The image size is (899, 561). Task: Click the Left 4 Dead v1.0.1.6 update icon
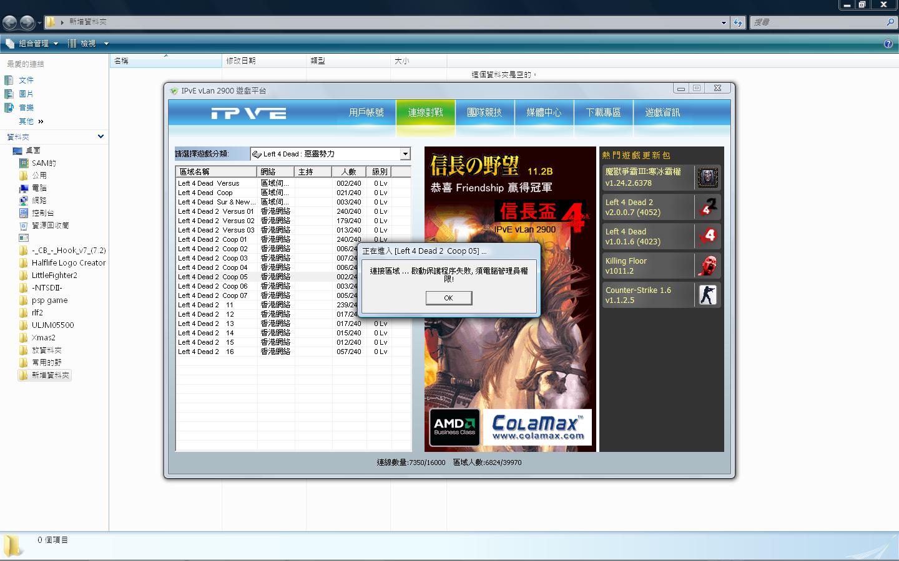point(707,236)
